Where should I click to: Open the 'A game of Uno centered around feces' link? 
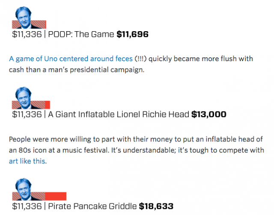(x=71, y=59)
